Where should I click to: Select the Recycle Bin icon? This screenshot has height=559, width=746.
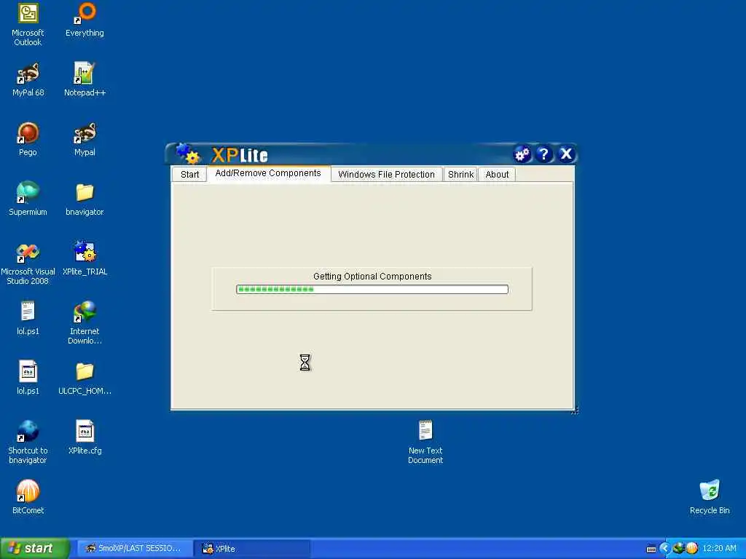[710, 498]
